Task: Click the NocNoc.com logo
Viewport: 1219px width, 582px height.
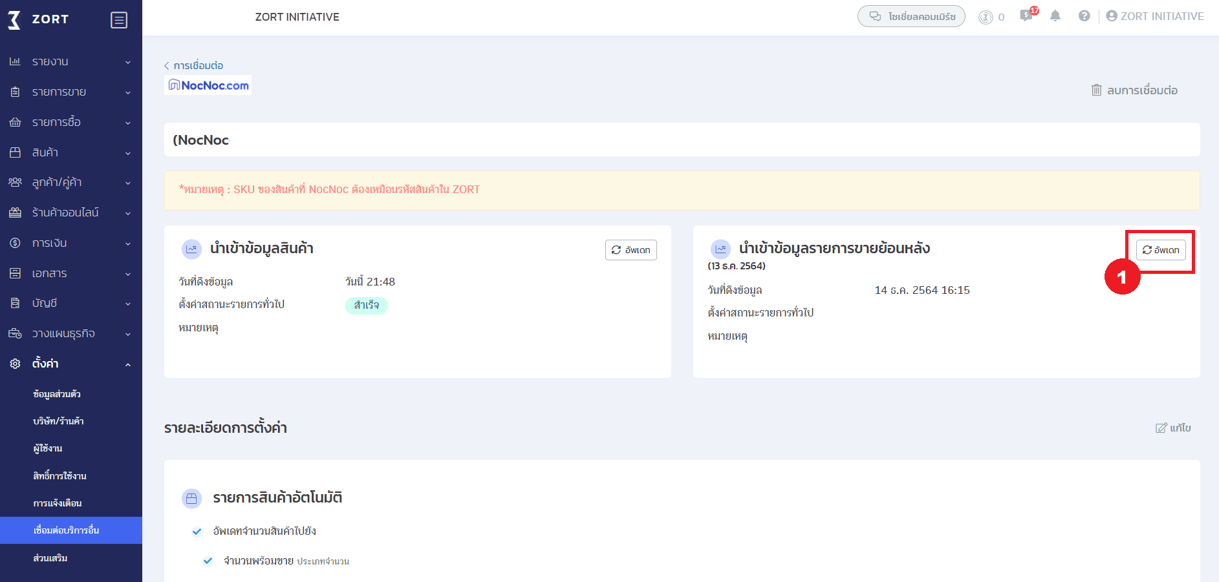Action: coord(208,85)
